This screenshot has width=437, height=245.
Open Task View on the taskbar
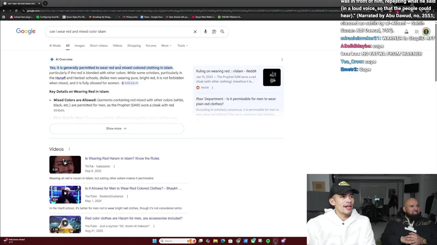tap(200, 241)
